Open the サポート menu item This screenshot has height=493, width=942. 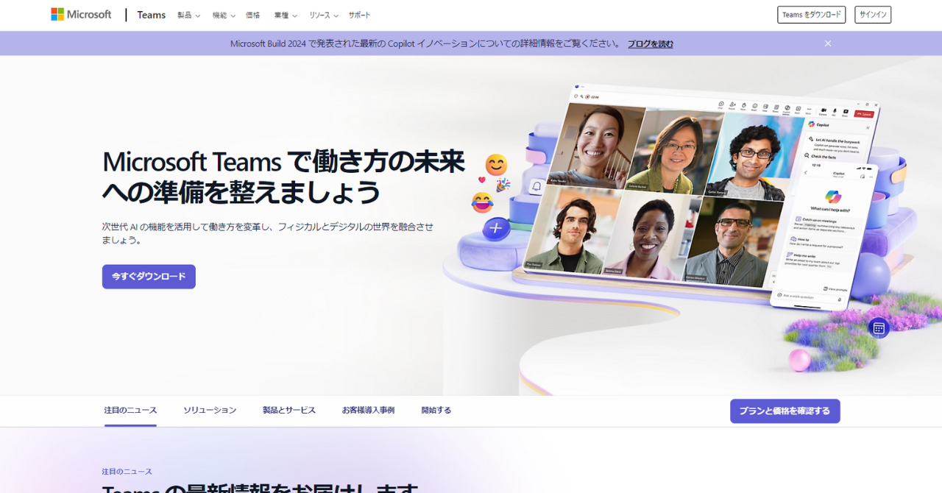[359, 15]
